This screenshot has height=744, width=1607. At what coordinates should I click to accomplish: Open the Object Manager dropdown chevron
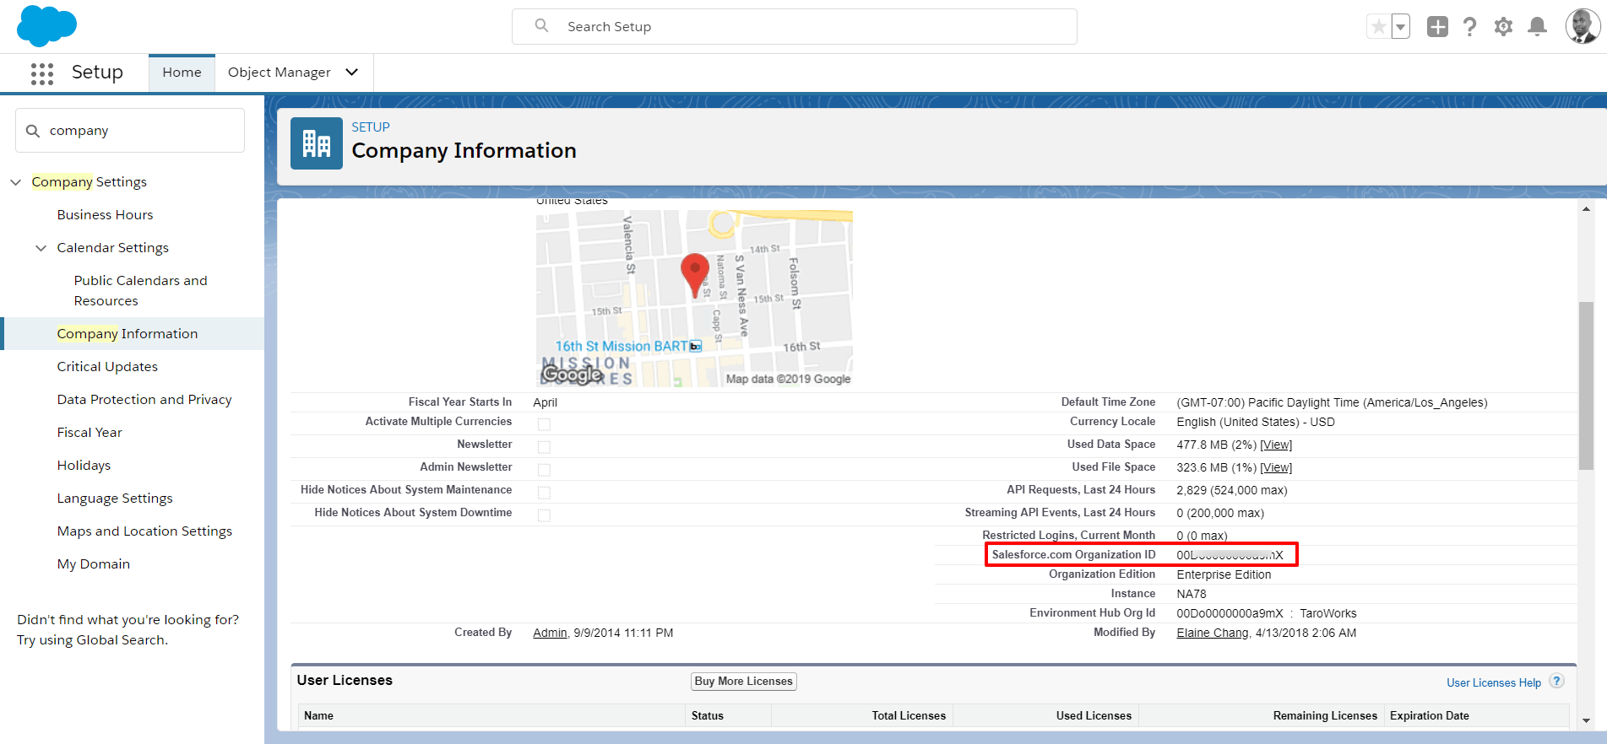[352, 73]
